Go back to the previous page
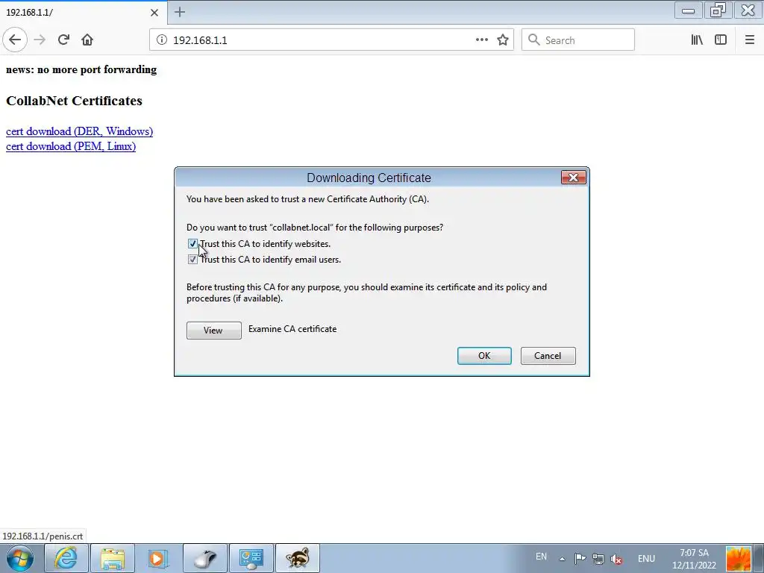The image size is (764, 573). coord(15,40)
